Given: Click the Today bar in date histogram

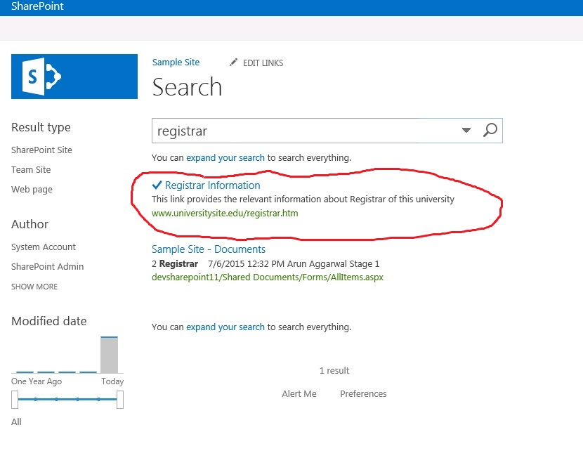Looking at the screenshot, I should pyautogui.click(x=109, y=355).
